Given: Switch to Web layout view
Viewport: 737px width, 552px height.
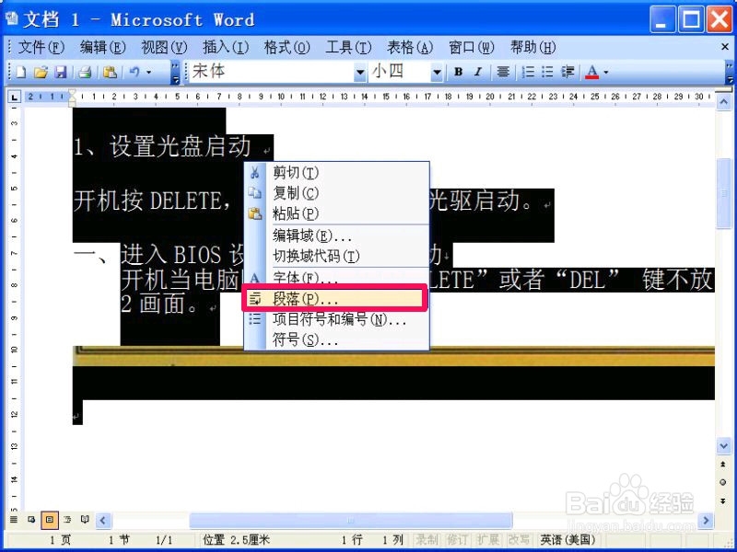Looking at the screenshot, I should point(31,520).
